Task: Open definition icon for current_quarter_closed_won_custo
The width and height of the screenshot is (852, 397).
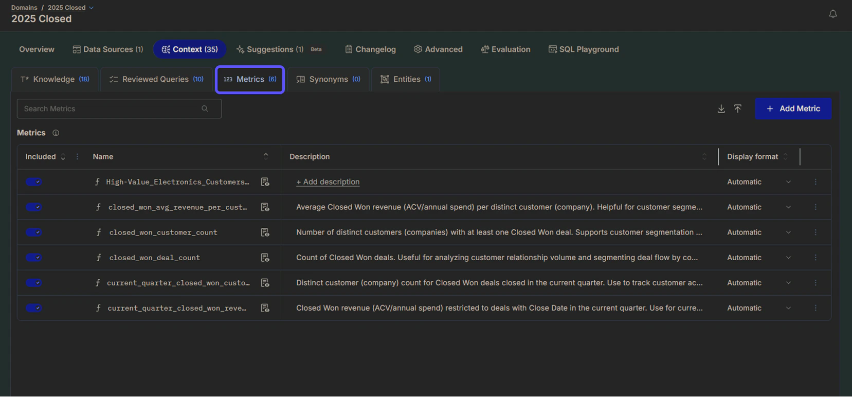Action: [265, 282]
